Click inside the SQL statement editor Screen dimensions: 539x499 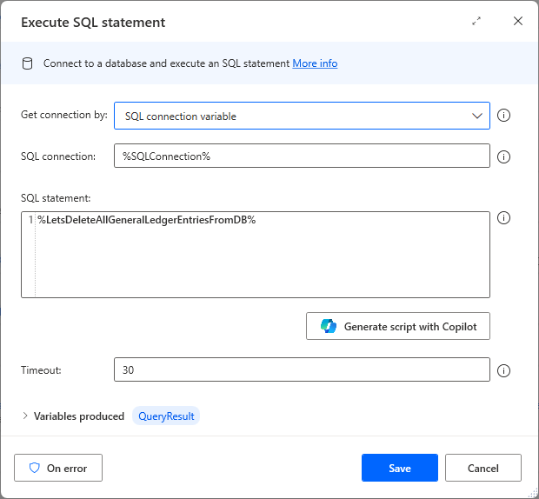tap(261, 261)
